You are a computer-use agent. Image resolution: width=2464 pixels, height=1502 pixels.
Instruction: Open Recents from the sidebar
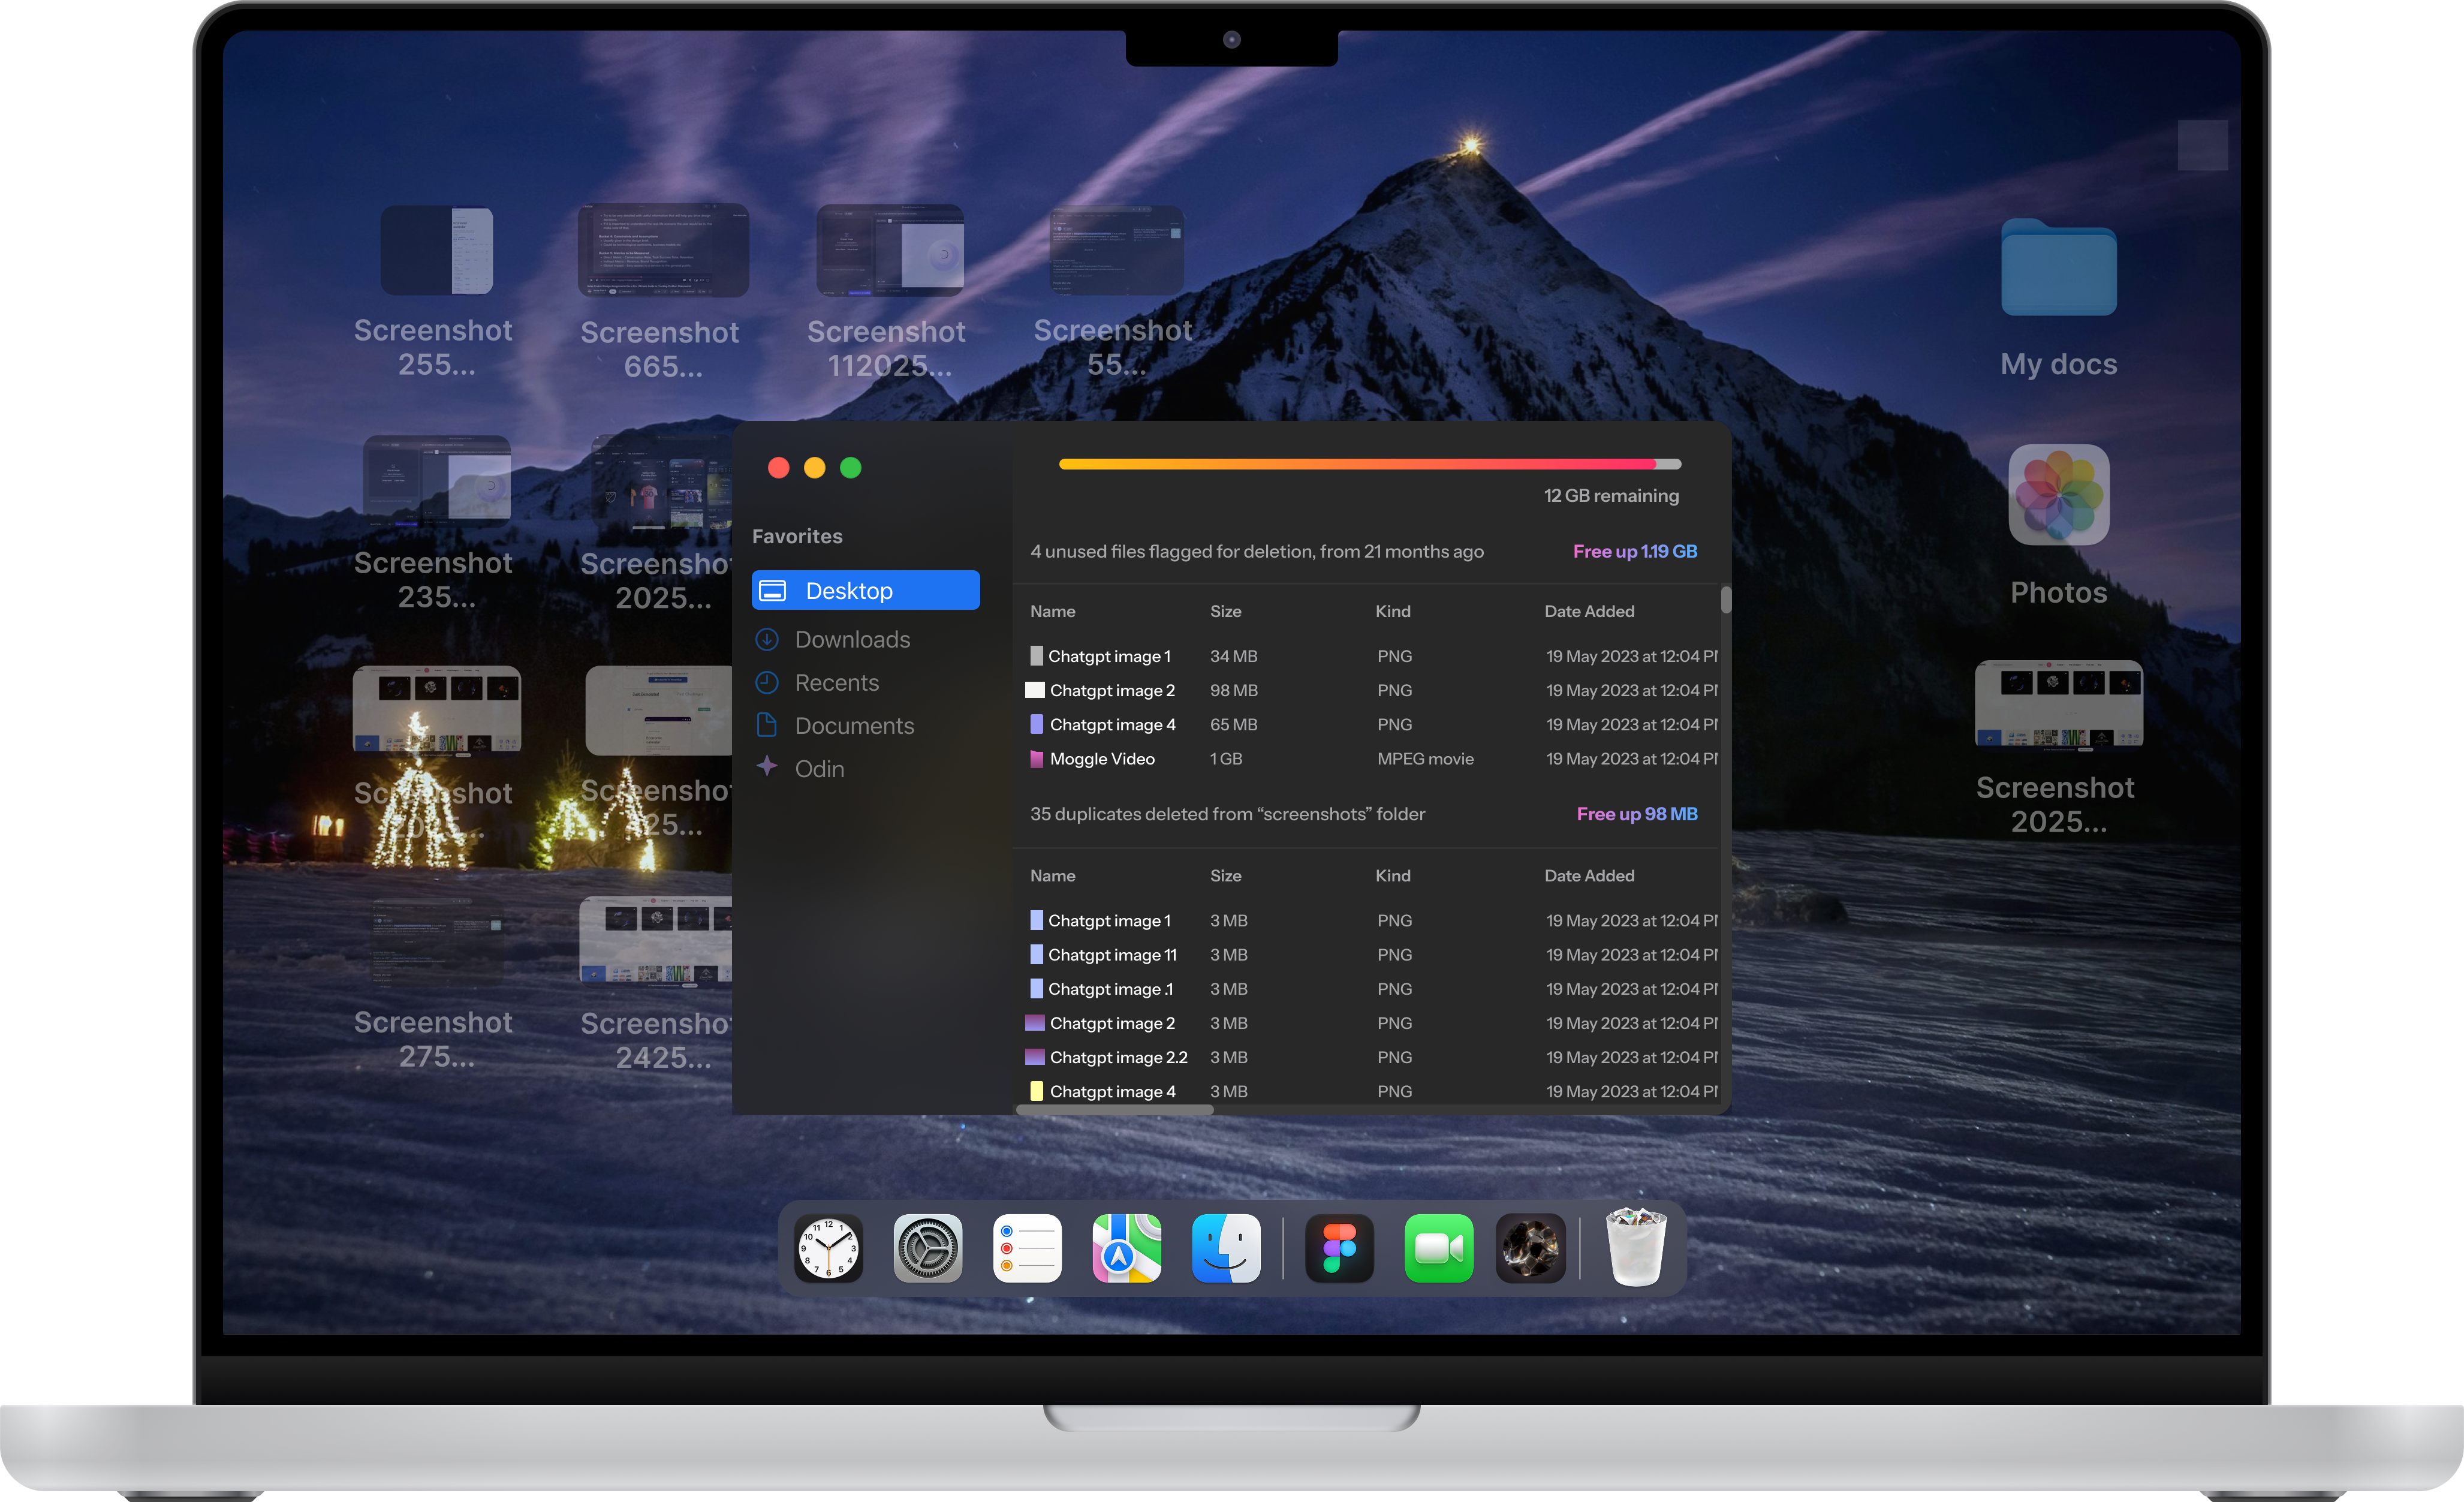837,682
